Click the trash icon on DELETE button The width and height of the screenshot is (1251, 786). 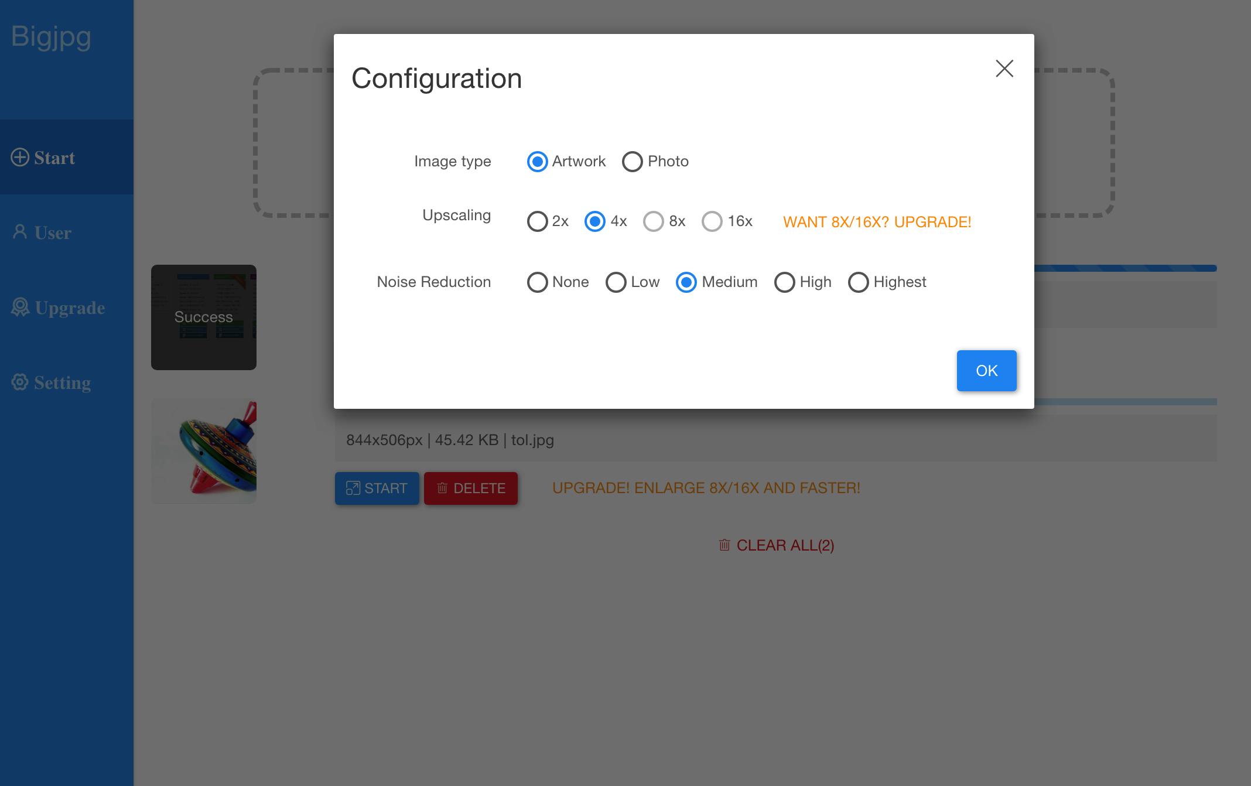[x=442, y=488]
